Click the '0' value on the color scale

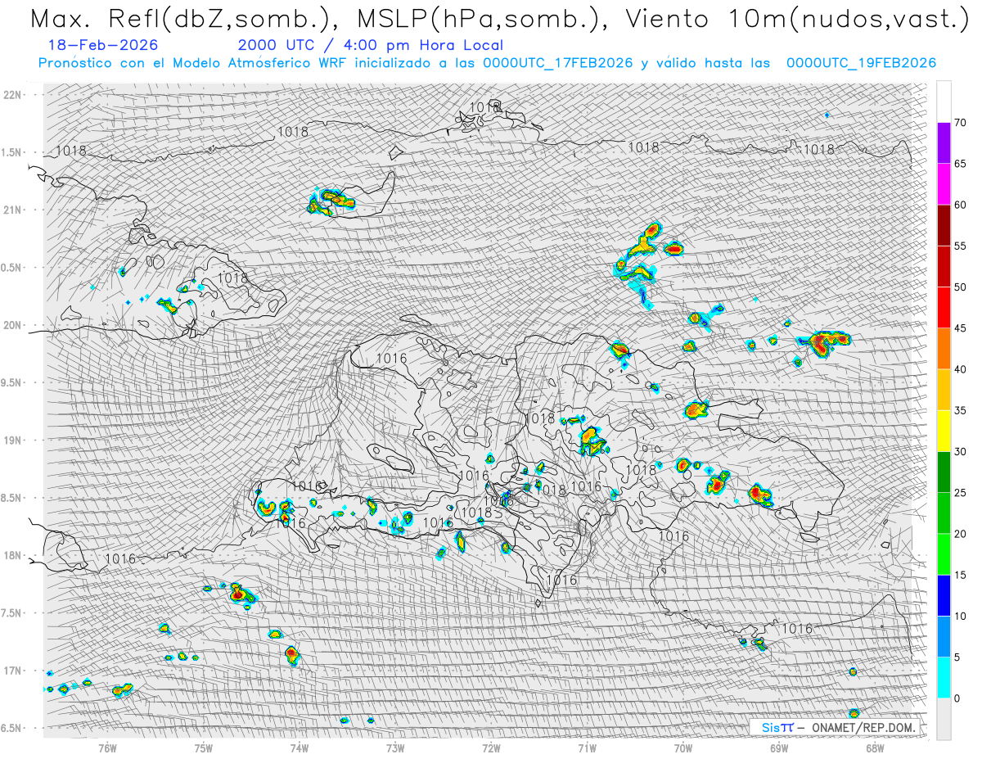point(957,698)
